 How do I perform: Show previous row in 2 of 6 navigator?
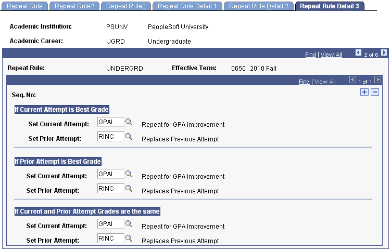(358, 52)
